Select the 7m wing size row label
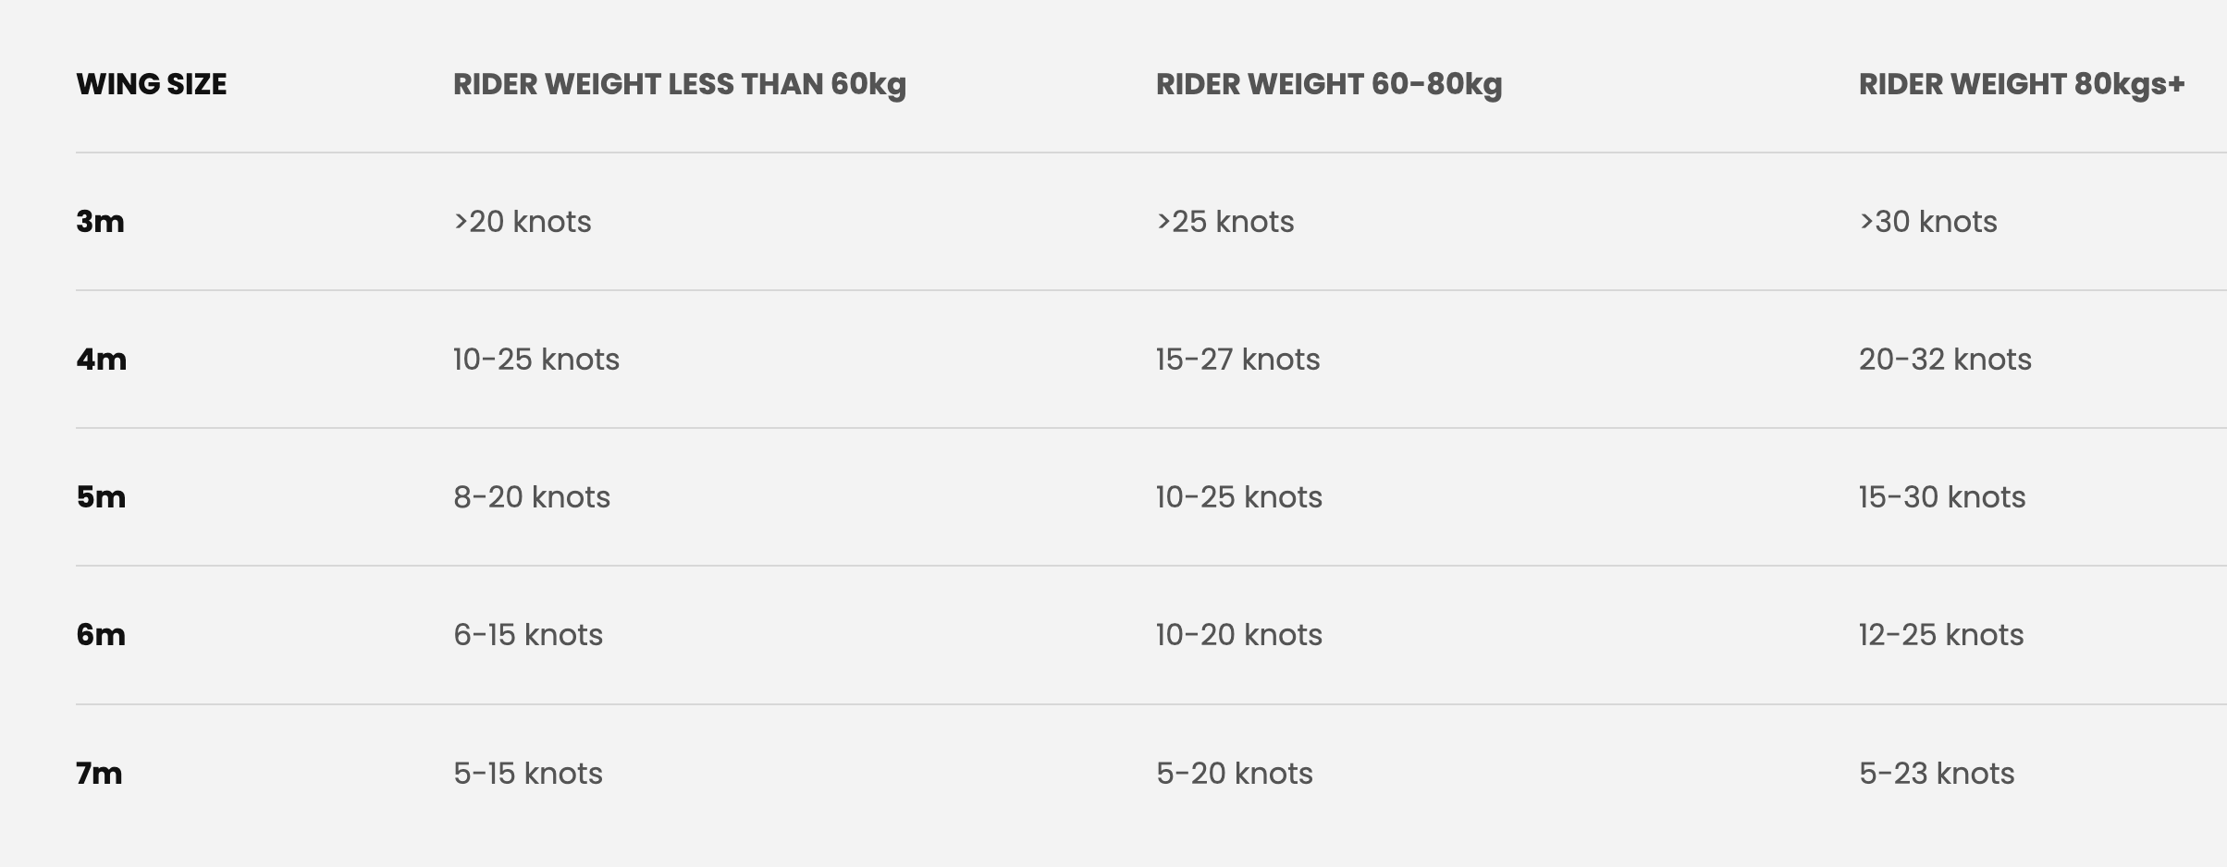Image resolution: width=2227 pixels, height=867 pixels. tap(99, 774)
